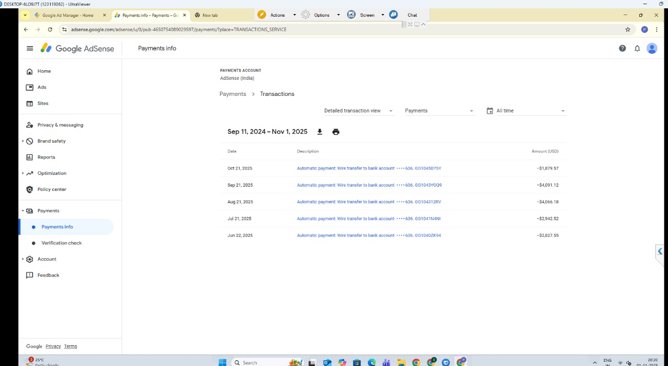This screenshot has height=366, width=668.
Task: Print the transactions list
Action: click(x=336, y=132)
